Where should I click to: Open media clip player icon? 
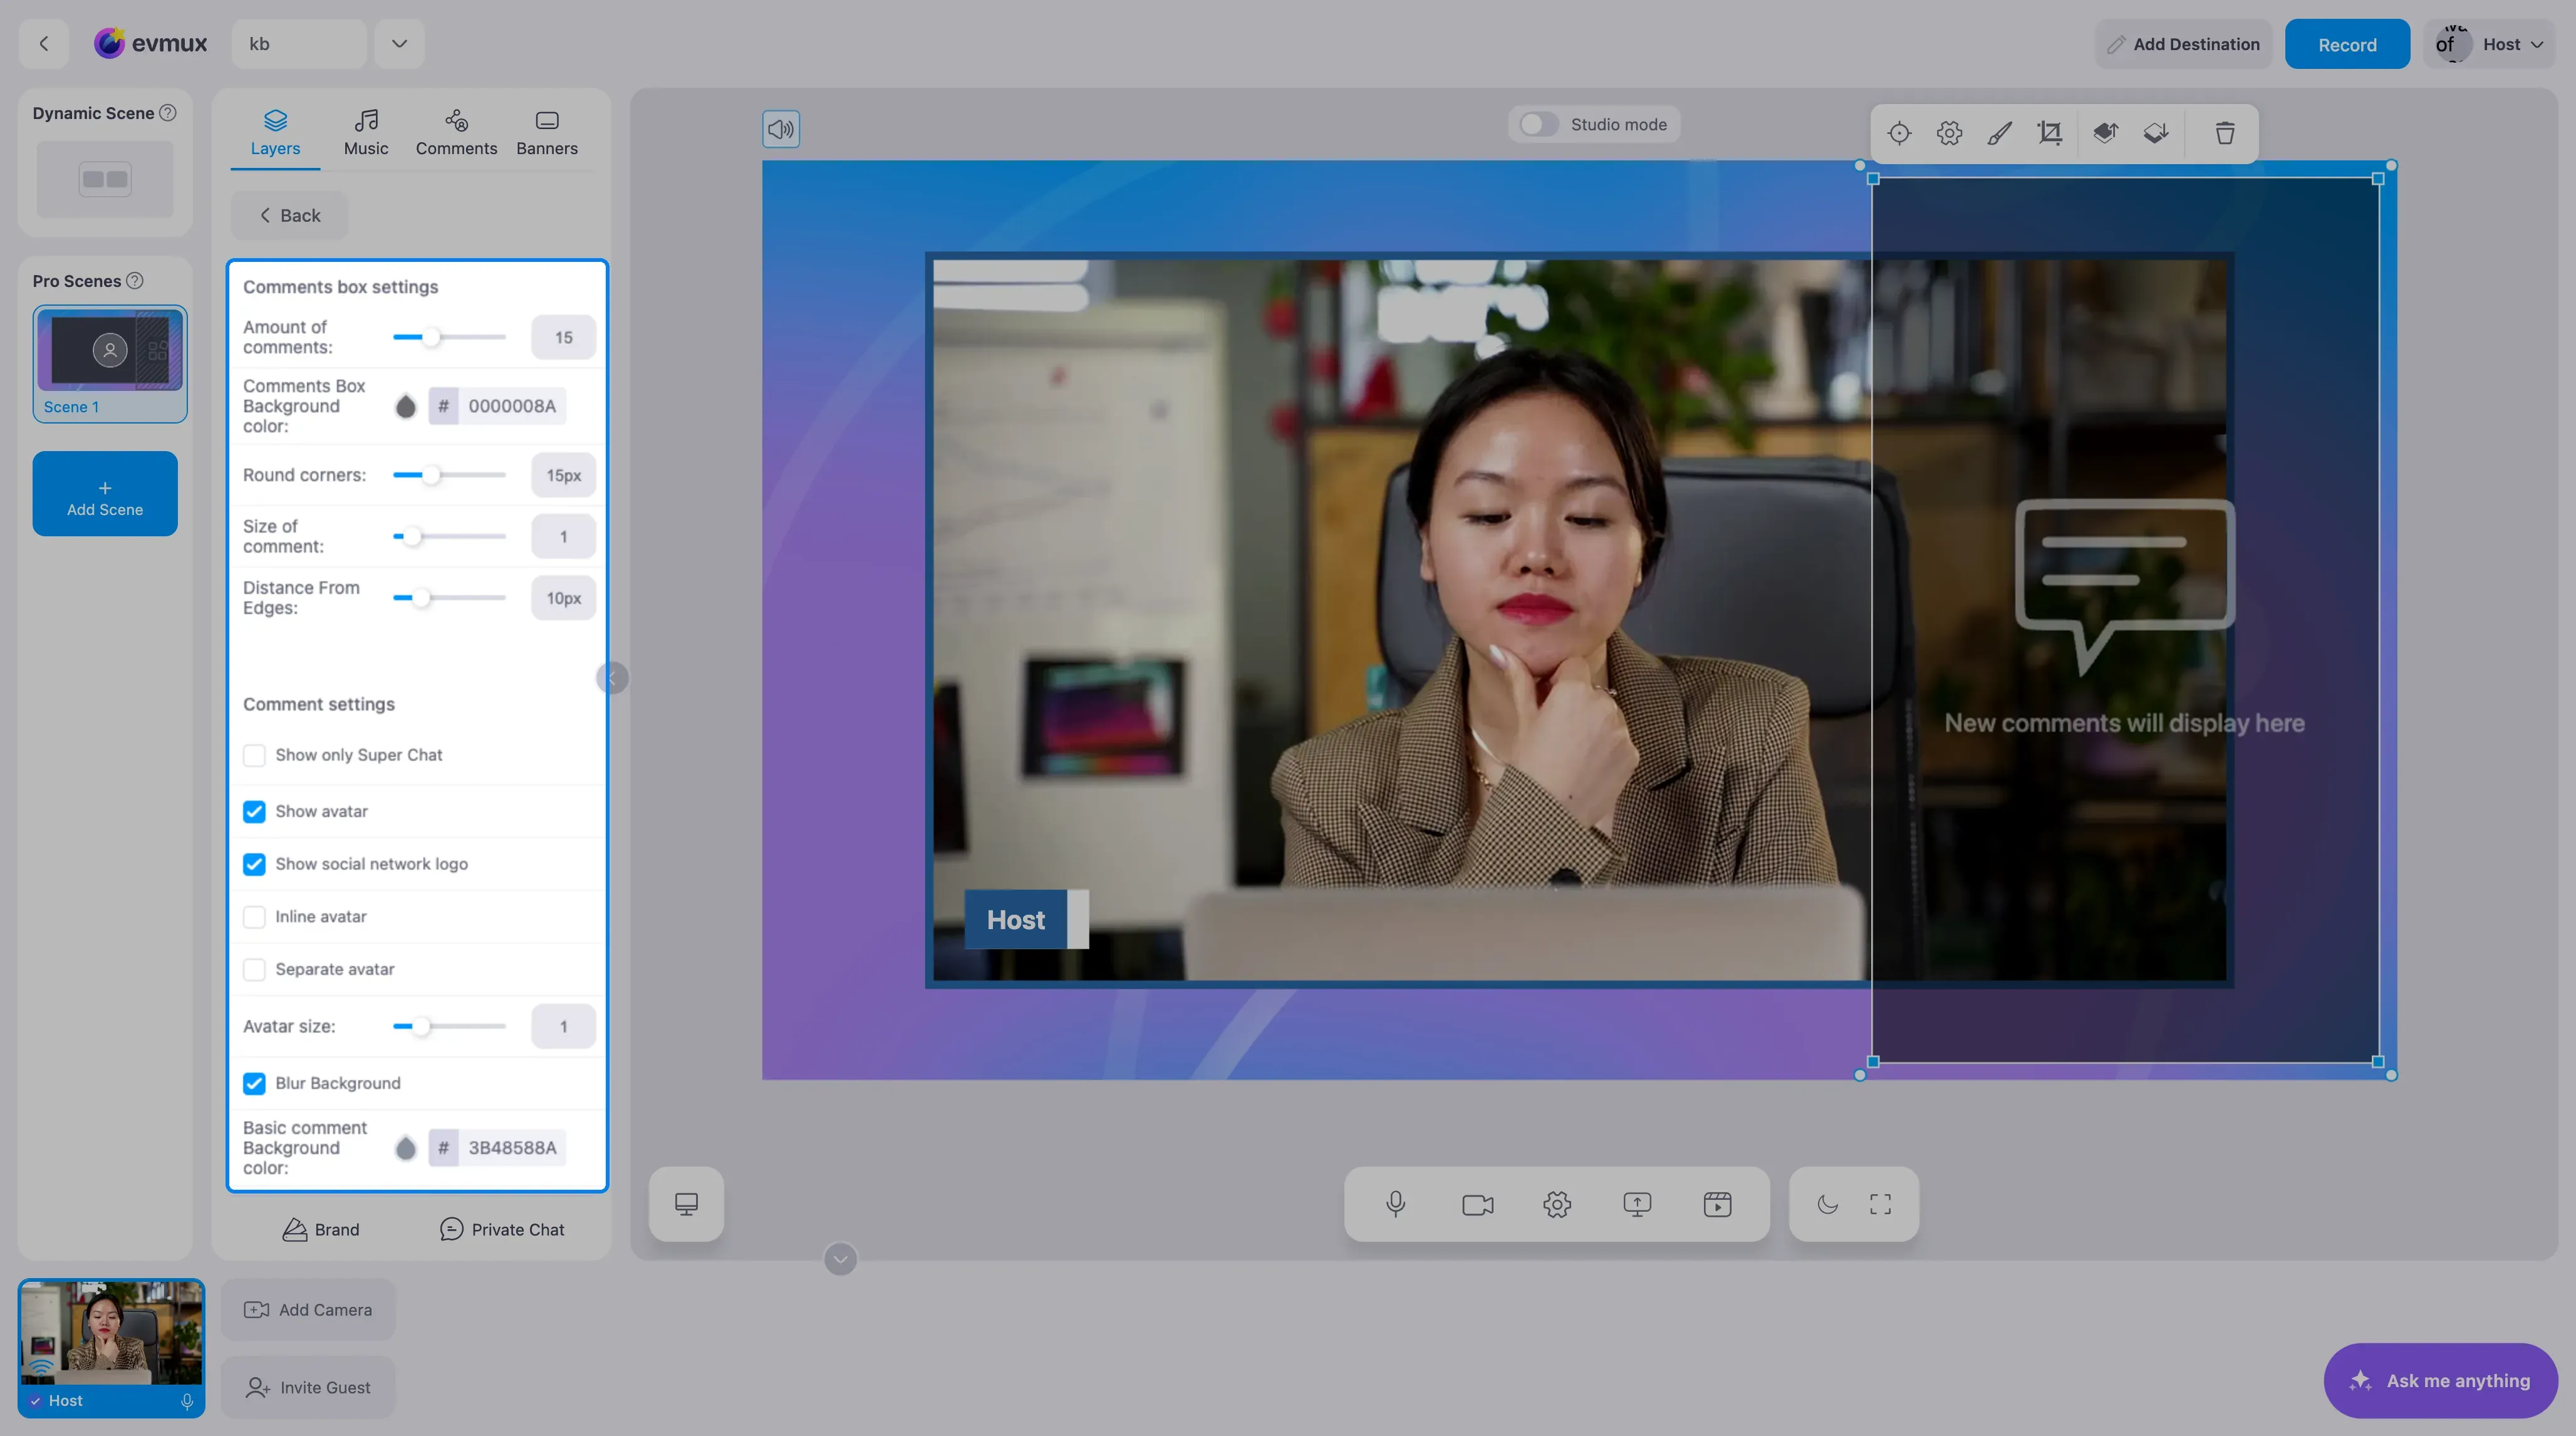click(1717, 1204)
